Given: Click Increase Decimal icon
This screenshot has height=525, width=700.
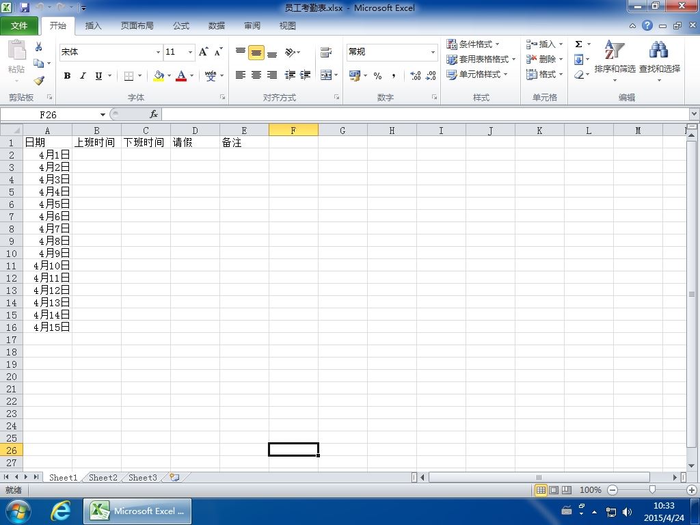Looking at the screenshot, I should point(415,75).
